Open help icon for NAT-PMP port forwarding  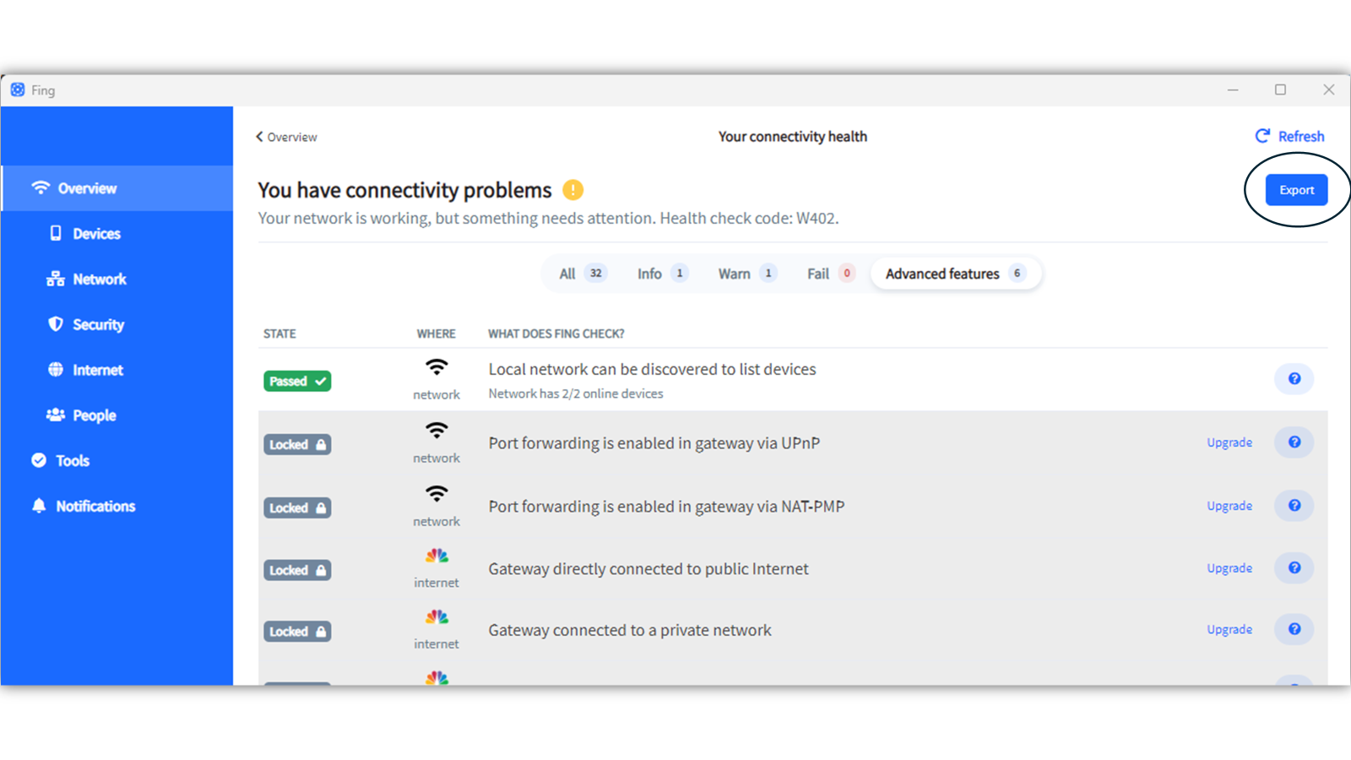click(x=1294, y=506)
